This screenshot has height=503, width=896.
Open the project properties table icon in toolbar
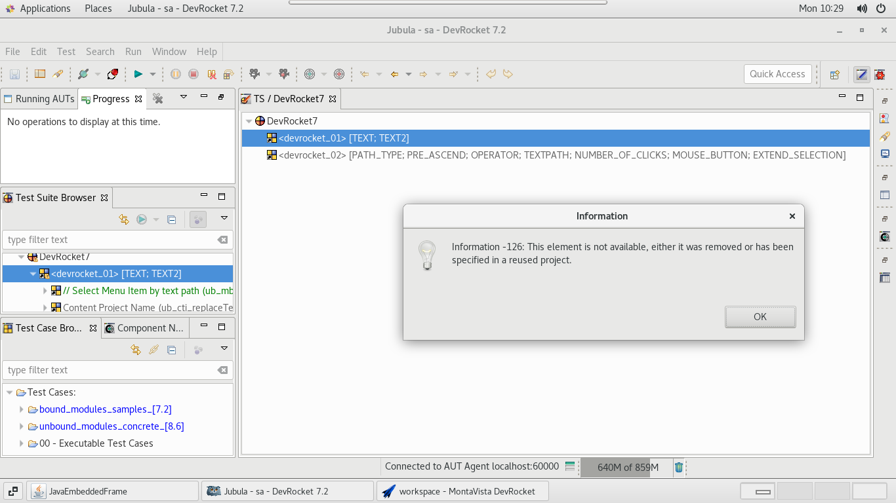pyautogui.click(x=40, y=74)
